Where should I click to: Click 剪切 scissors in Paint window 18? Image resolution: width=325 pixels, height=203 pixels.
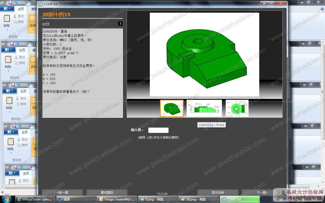(15, 16)
